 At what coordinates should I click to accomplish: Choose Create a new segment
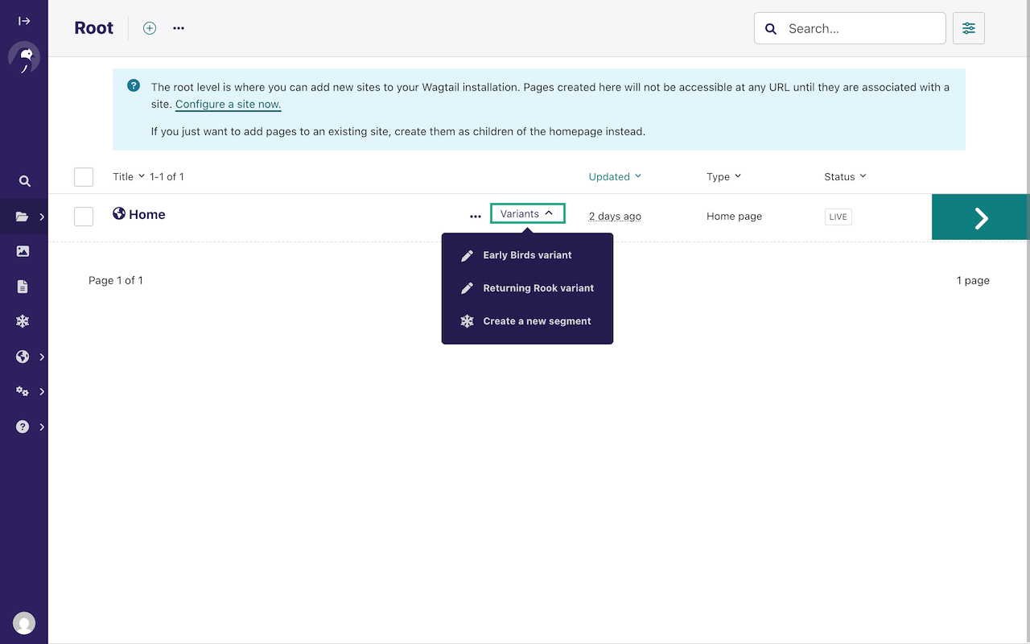click(x=527, y=321)
